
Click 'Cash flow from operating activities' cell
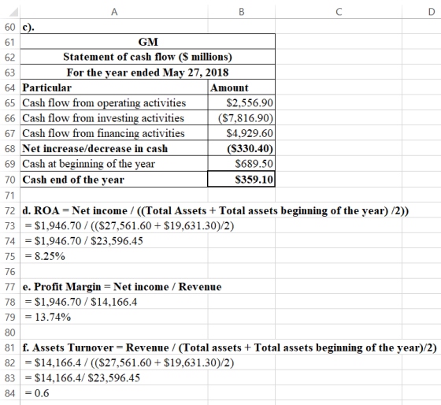(x=114, y=102)
